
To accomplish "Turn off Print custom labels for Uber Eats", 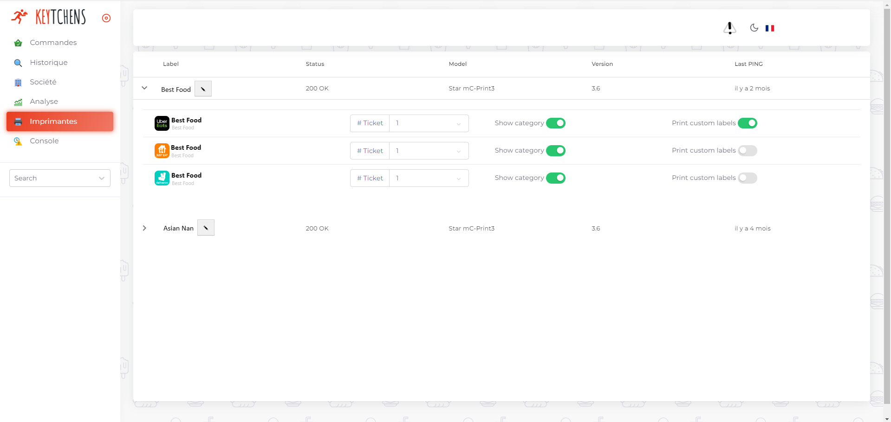I will coord(747,123).
